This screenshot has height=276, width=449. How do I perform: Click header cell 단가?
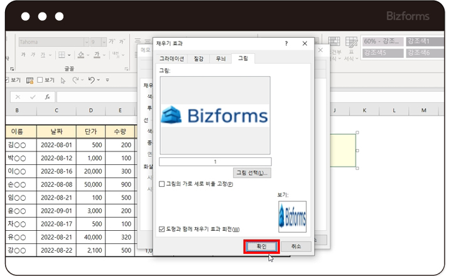click(91, 132)
